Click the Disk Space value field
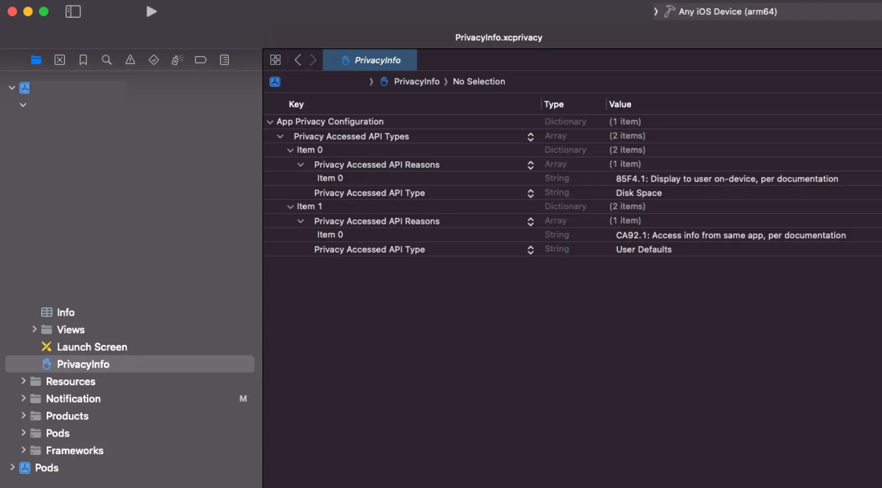 point(638,193)
